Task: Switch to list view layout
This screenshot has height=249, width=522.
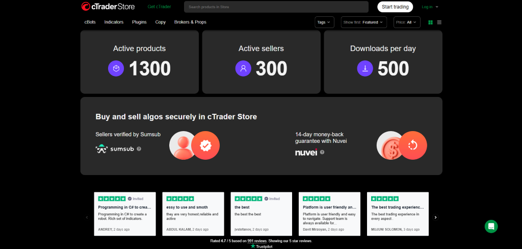Action: tap(439, 22)
